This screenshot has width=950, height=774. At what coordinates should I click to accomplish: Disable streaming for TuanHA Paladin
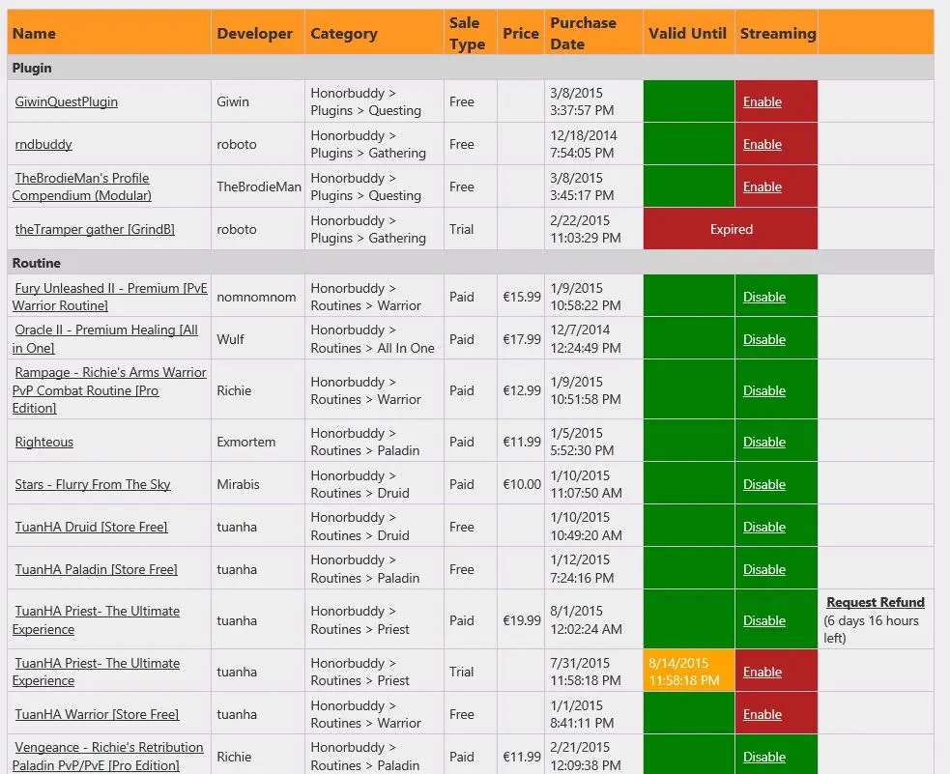click(x=764, y=569)
